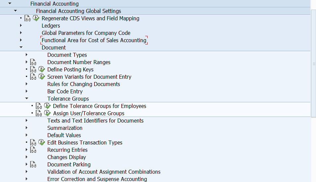Expand the Document Parking arrow
The width and height of the screenshot is (316, 182).
(27, 164)
